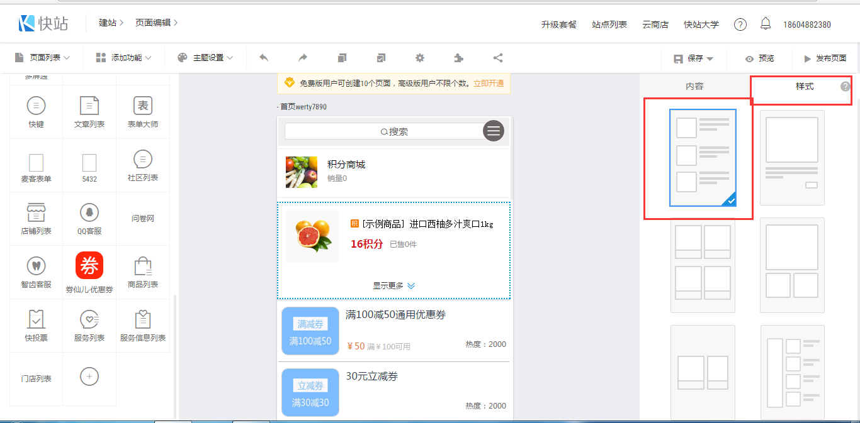Select the selected list-style layout thumbnail
Screen dimensions: 860x423
(703, 157)
